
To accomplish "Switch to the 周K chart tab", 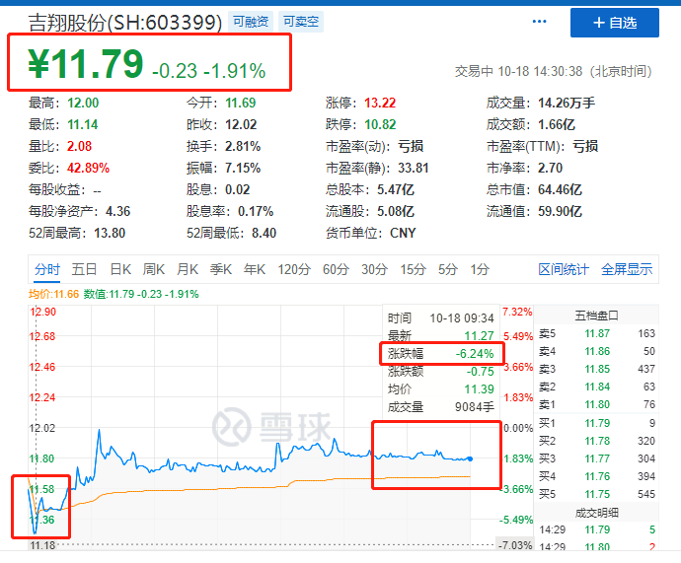I will (x=154, y=269).
